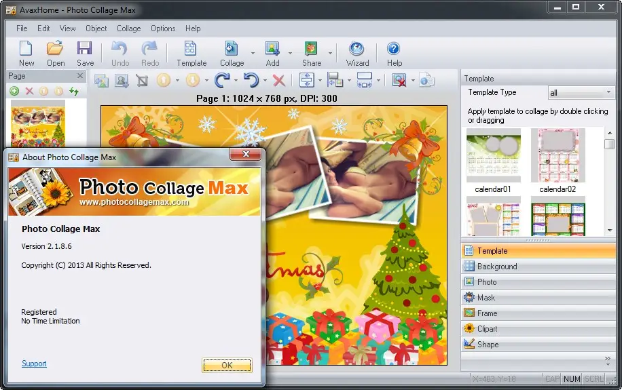Click the properties info icon

tap(427, 81)
